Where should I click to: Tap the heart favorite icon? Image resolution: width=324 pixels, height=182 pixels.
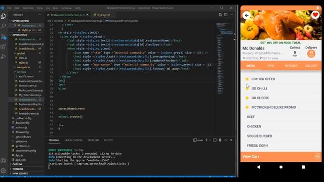point(315,15)
